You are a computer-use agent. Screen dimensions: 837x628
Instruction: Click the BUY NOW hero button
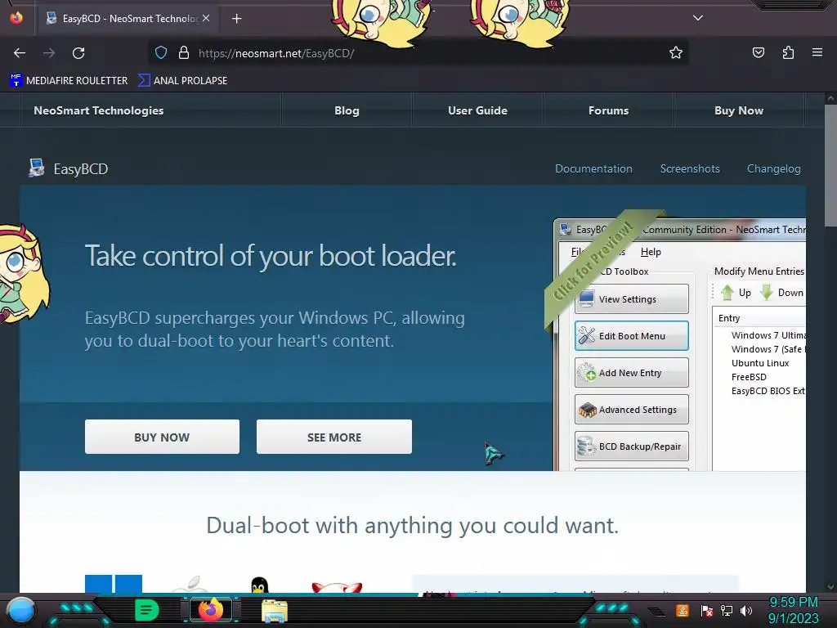pyautogui.click(x=162, y=437)
